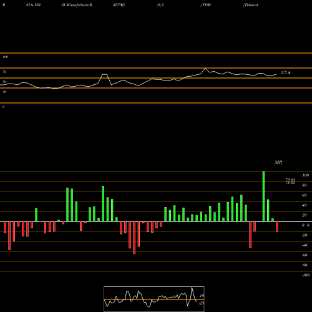The width and height of the screenshot is (312, 312).
Task: Click the 'SI(TM)' header label
Action: point(119,5)
